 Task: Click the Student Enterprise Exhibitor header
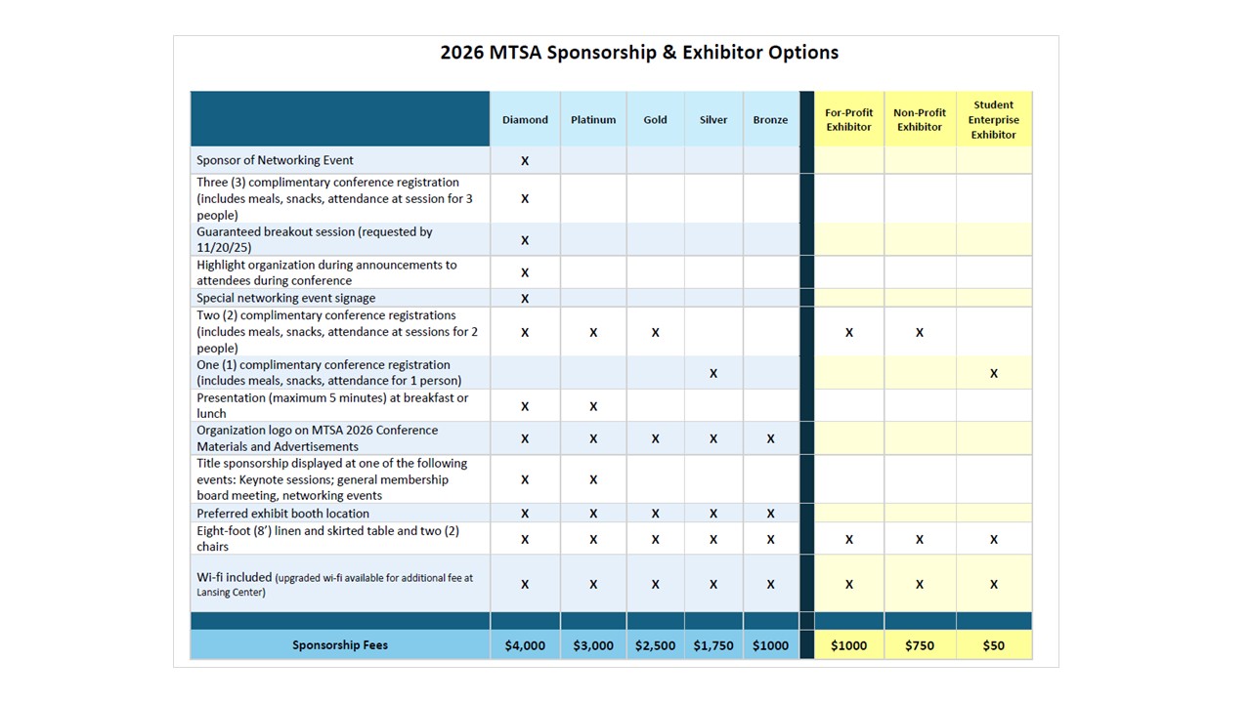[993, 120]
